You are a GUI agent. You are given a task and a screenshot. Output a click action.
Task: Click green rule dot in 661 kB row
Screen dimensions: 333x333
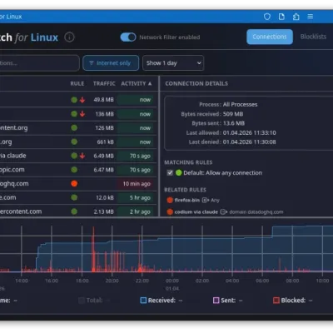click(x=74, y=142)
